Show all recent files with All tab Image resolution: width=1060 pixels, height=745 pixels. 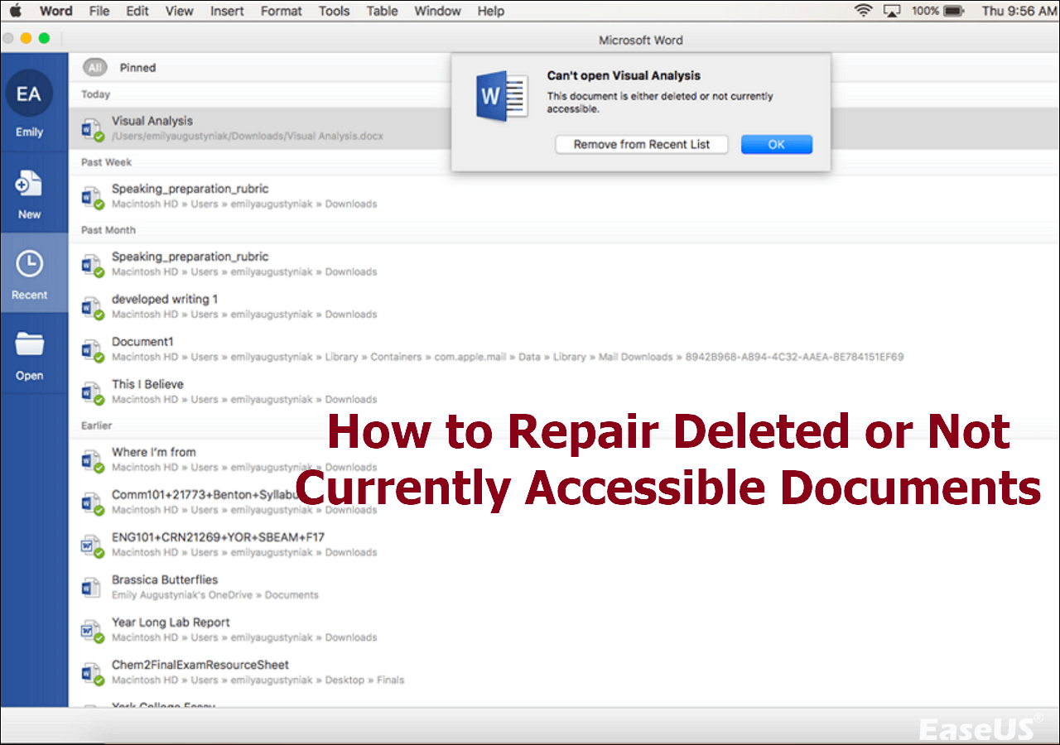(x=95, y=68)
